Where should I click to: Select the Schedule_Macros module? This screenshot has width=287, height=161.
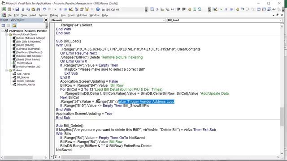click(x=26, y=85)
